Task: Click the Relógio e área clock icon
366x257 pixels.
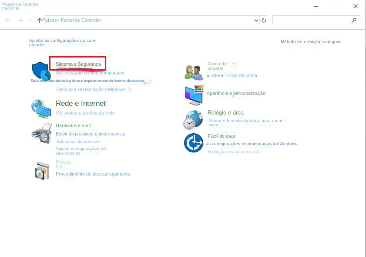Action: [193, 120]
